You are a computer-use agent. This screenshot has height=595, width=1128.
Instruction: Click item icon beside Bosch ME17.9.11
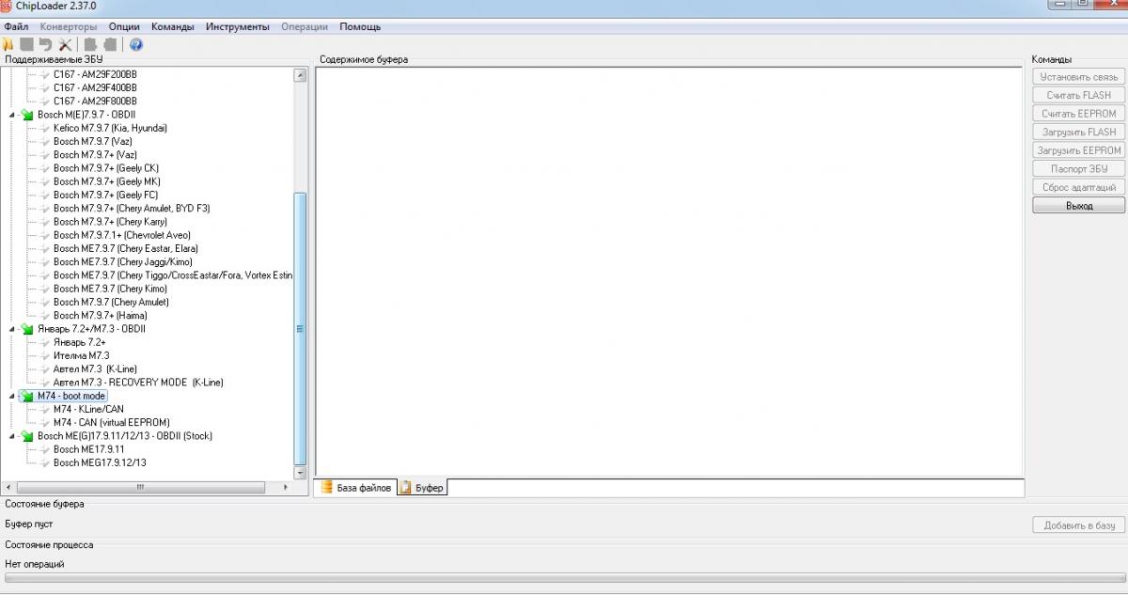coord(44,449)
